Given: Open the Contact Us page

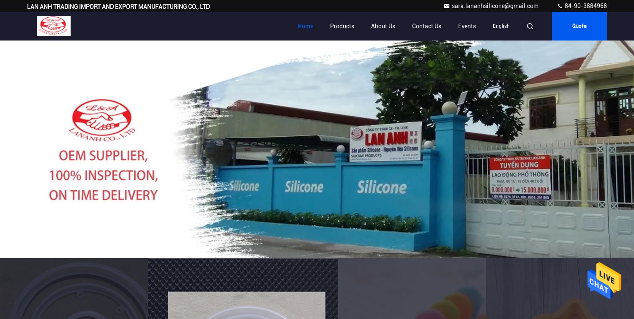Looking at the screenshot, I should click(x=426, y=26).
